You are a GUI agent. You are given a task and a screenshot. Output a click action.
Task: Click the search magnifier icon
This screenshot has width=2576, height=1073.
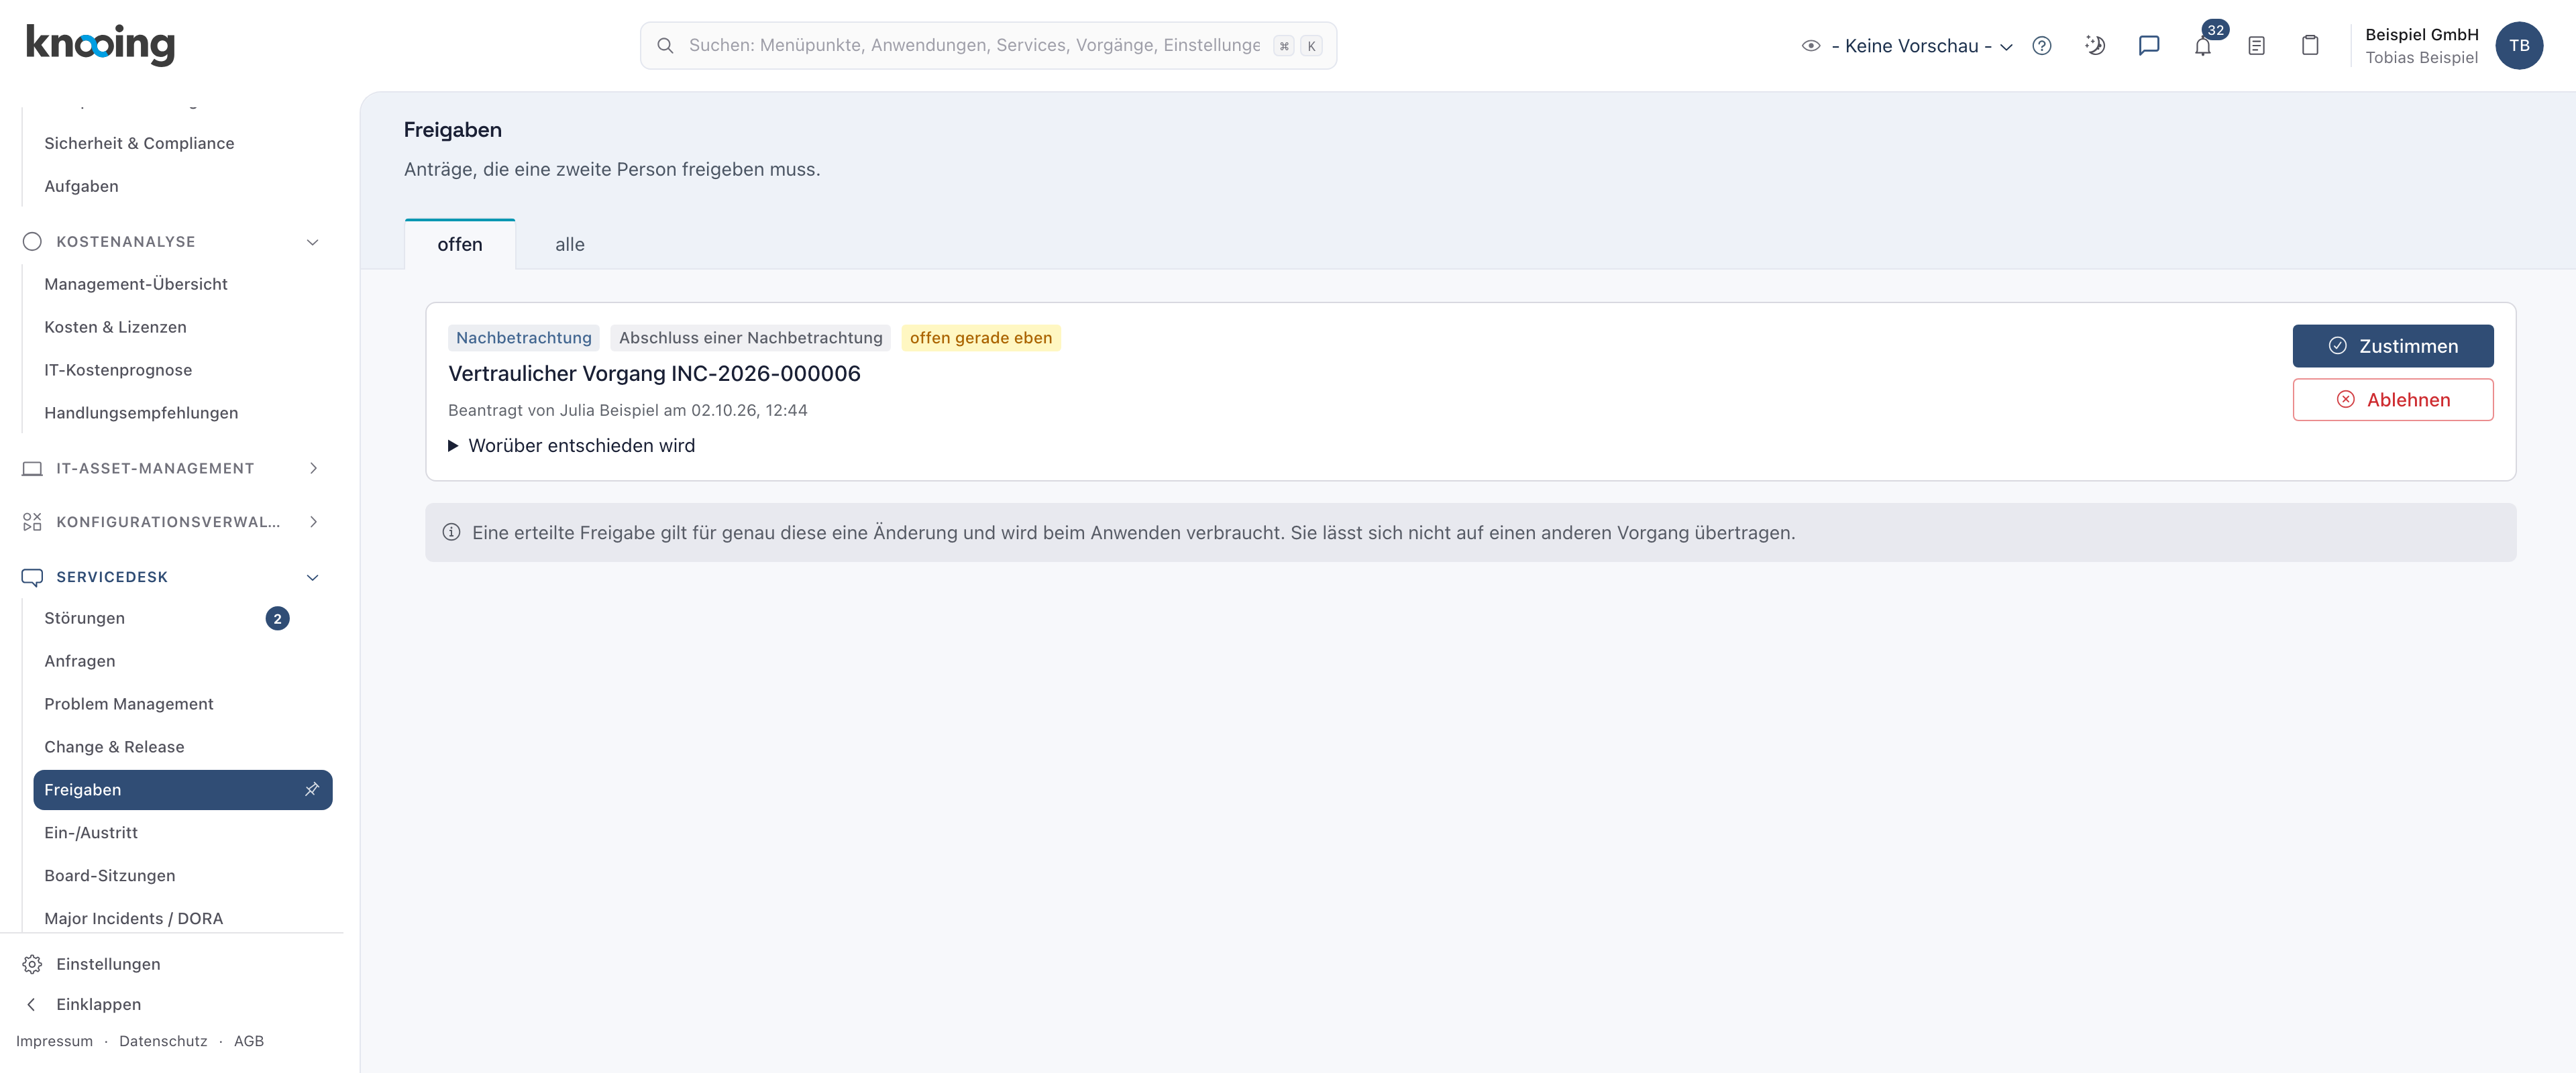pos(665,46)
